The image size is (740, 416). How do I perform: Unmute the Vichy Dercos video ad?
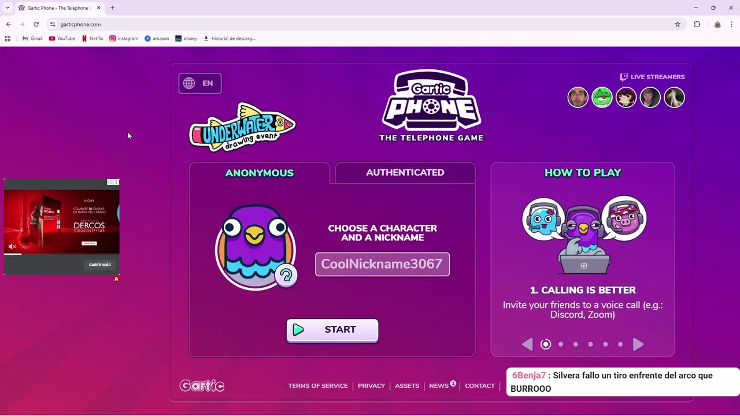(12, 247)
